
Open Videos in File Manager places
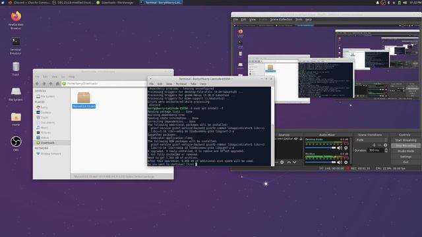(x=43, y=138)
